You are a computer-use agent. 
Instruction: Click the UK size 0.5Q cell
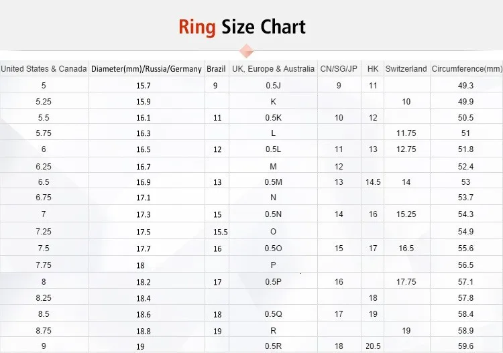tap(274, 314)
